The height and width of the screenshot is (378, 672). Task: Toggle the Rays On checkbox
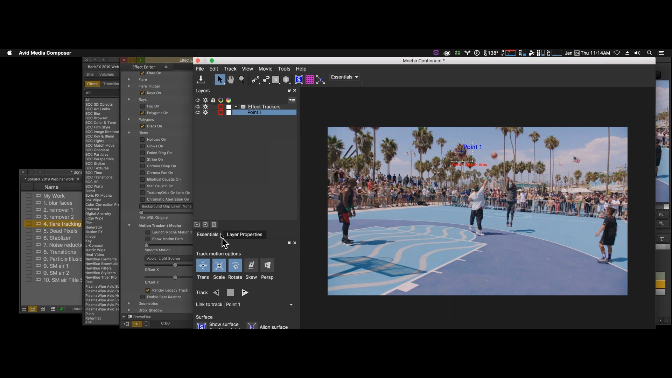pos(142,93)
